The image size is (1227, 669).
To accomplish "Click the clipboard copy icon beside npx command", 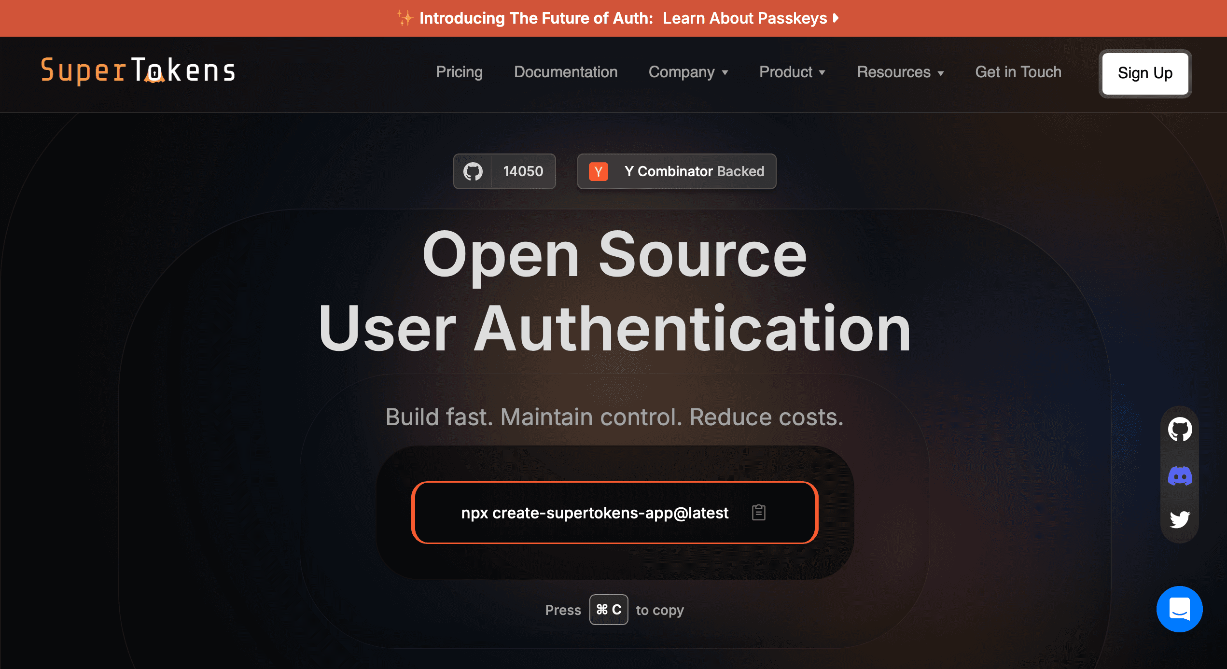I will tap(758, 512).
